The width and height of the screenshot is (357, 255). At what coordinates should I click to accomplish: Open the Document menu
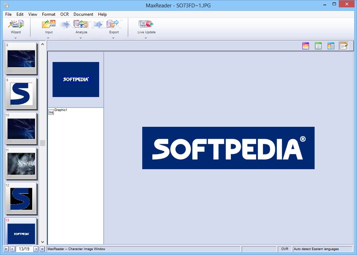pos(83,14)
